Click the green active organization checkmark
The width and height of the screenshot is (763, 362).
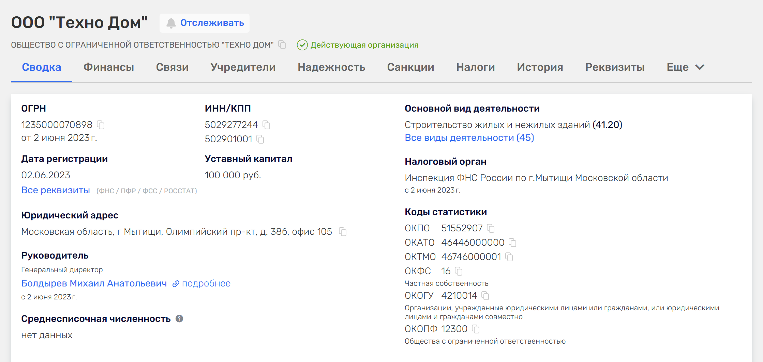point(302,45)
